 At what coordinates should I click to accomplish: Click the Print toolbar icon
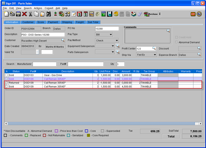12,14
